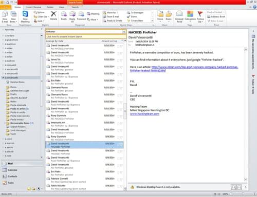Switch to the Send / Receive ribbon tab
Screen dimensions: 257x197
click(33, 7)
